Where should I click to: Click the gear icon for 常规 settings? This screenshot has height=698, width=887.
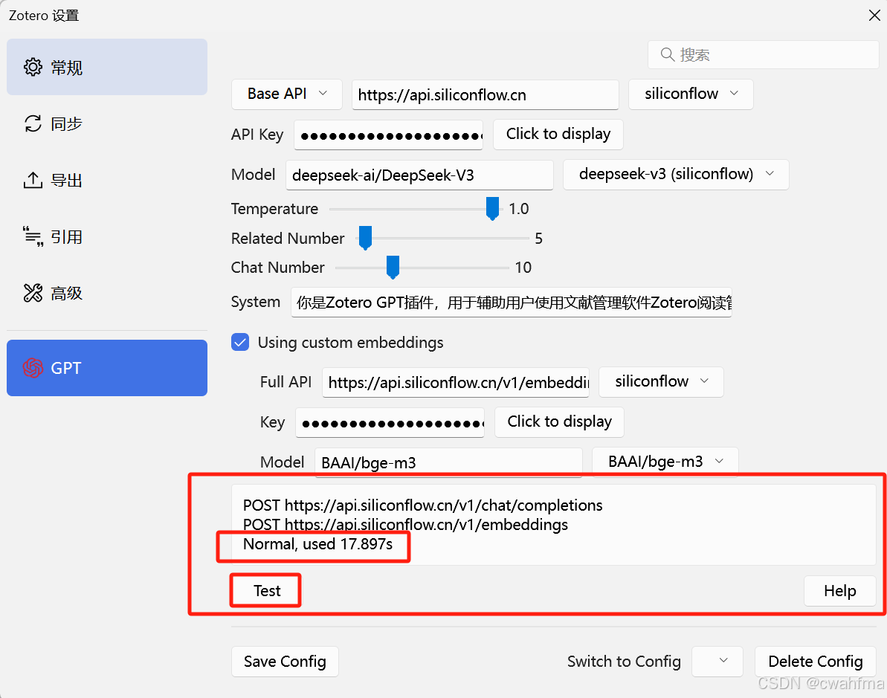(x=33, y=68)
